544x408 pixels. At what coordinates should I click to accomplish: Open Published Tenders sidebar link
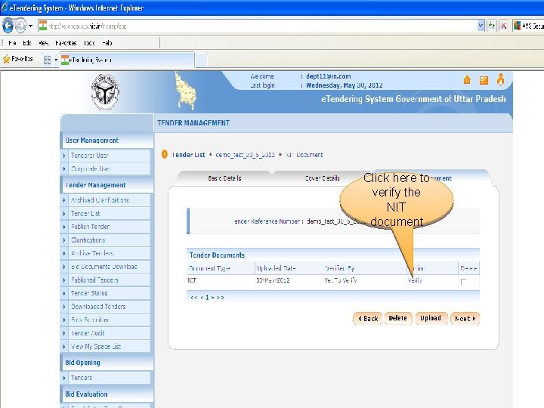tap(94, 280)
